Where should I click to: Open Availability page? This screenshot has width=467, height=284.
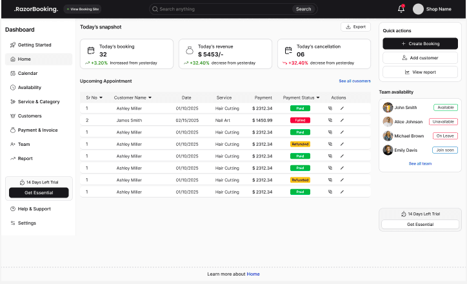click(x=39, y=87)
